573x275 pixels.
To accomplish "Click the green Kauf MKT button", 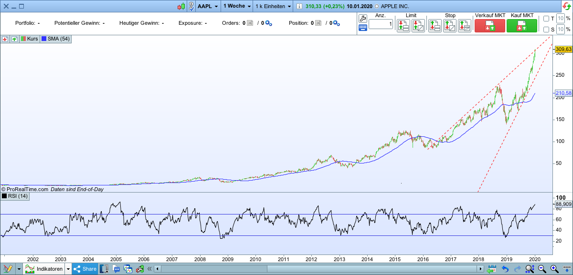I will 522,26.
